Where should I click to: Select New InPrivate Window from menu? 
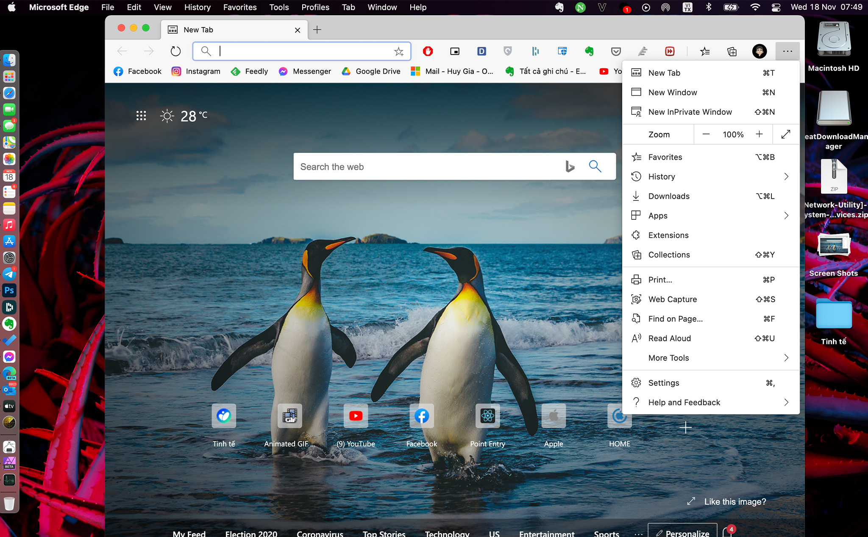click(690, 112)
